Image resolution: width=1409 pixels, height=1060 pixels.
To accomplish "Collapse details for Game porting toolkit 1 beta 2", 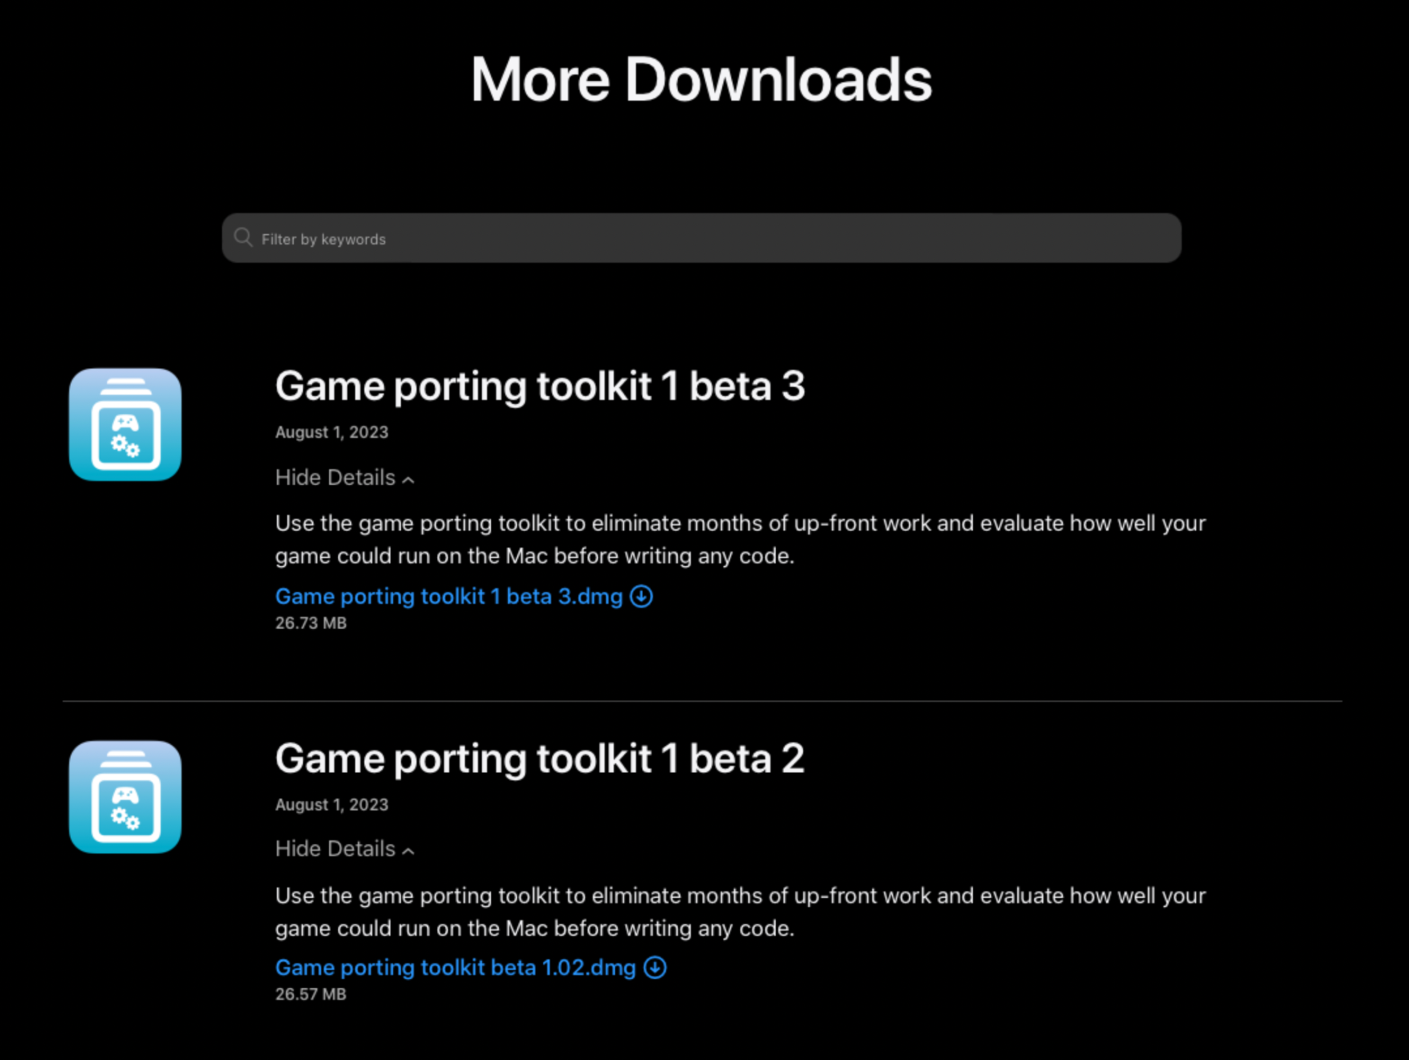I will click(345, 849).
